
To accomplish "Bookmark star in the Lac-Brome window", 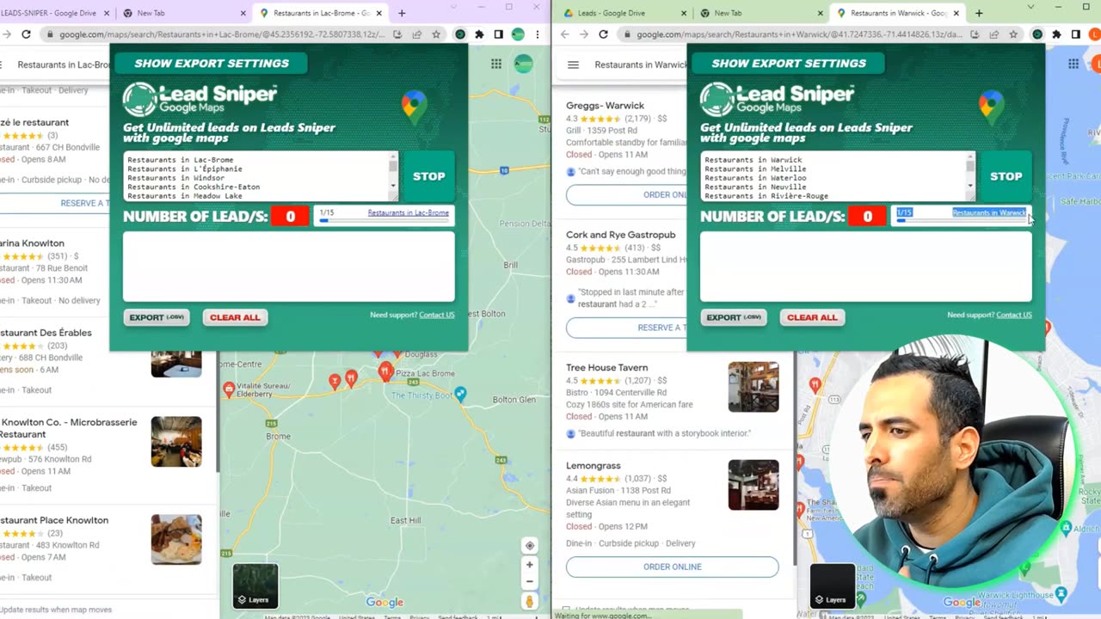I will [x=436, y=34].
